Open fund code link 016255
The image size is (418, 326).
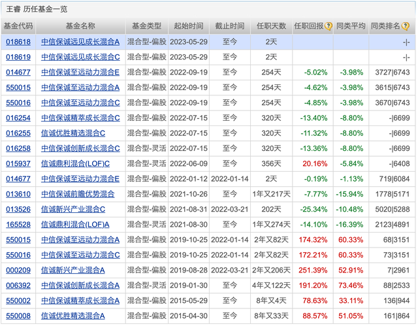18,133
